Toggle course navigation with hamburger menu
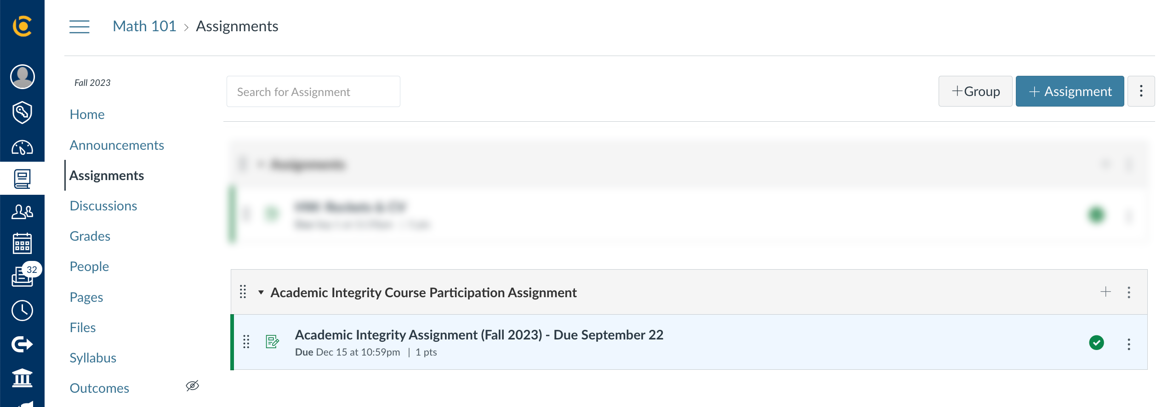This screenshot has height=407, width=1162. click(x=80, y=27)
